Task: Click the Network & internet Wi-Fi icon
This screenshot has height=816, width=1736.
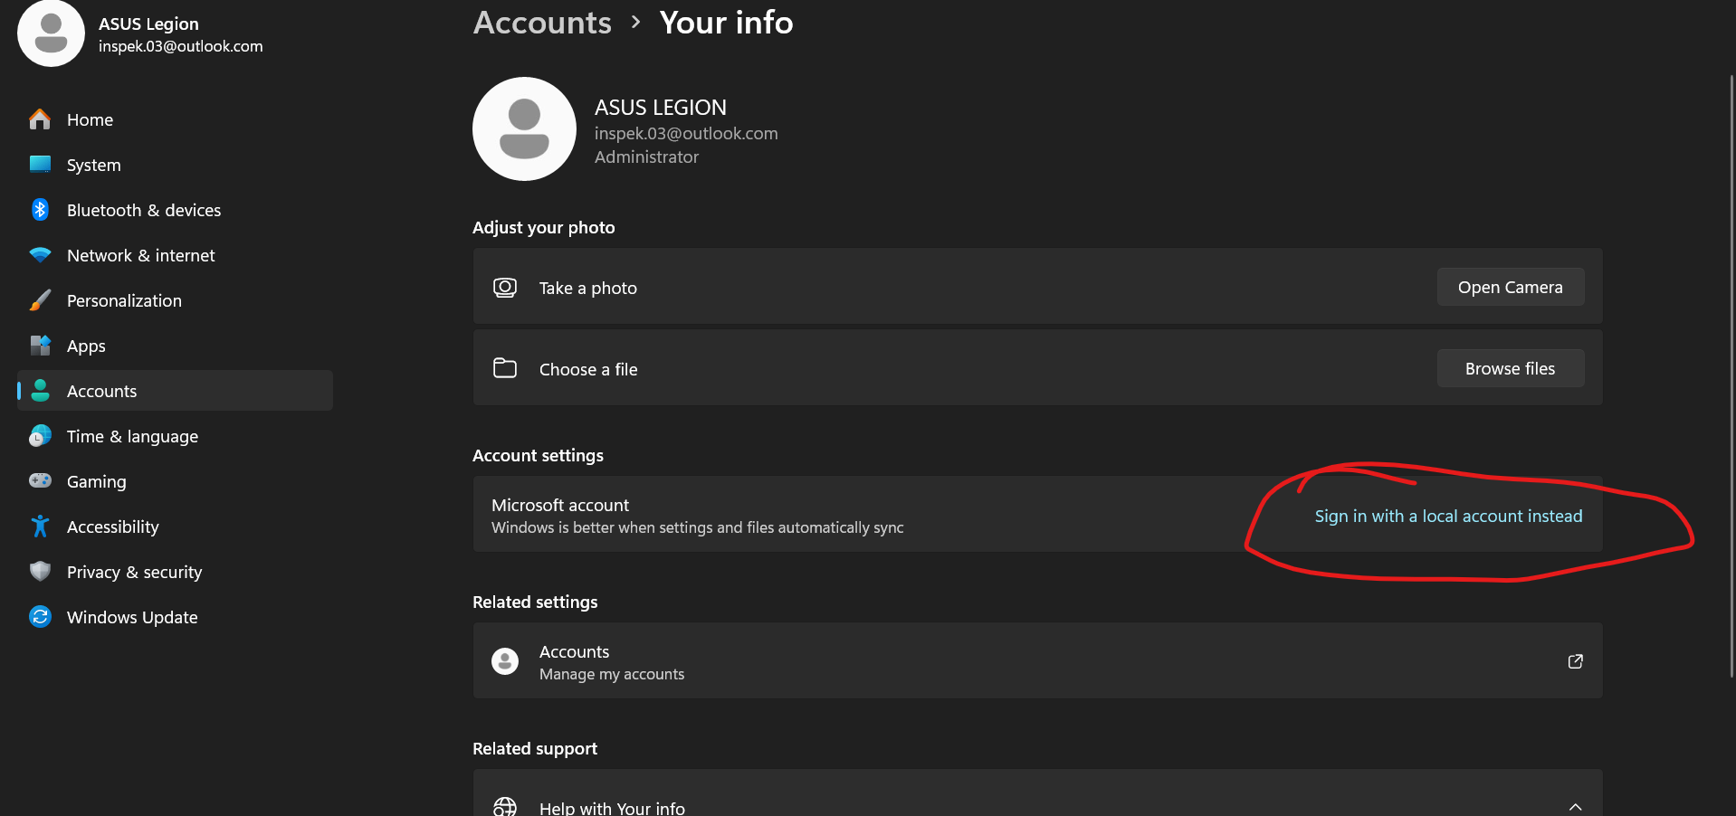Action: 40,255
